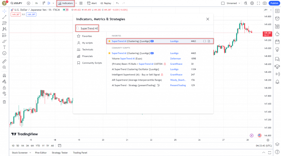Lock all drawing tools

tap(4, 87)
